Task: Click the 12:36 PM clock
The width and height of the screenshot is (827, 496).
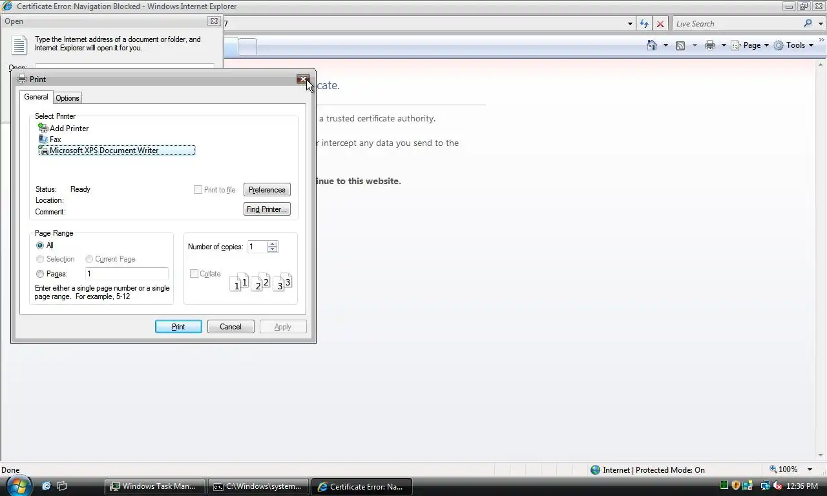Action: [x=803, y=486]
